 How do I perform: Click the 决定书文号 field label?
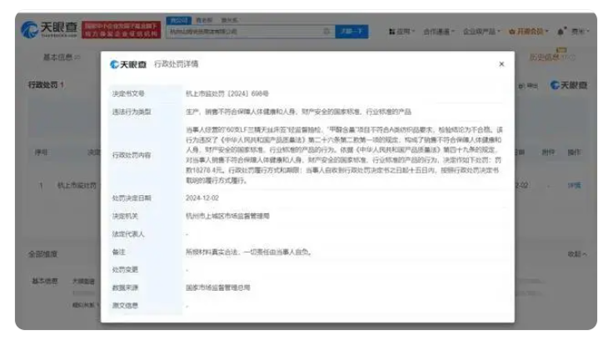128,93
